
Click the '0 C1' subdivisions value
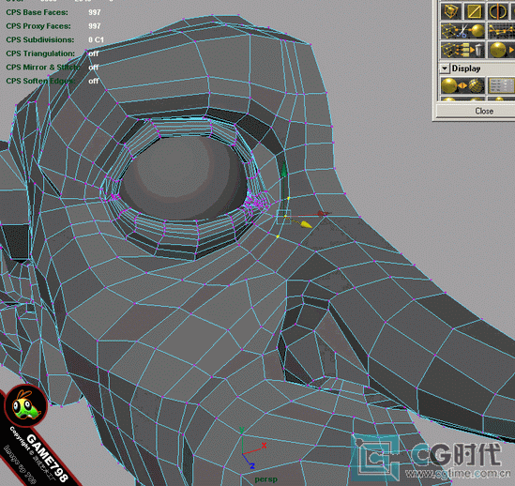[x=96, y=39]
